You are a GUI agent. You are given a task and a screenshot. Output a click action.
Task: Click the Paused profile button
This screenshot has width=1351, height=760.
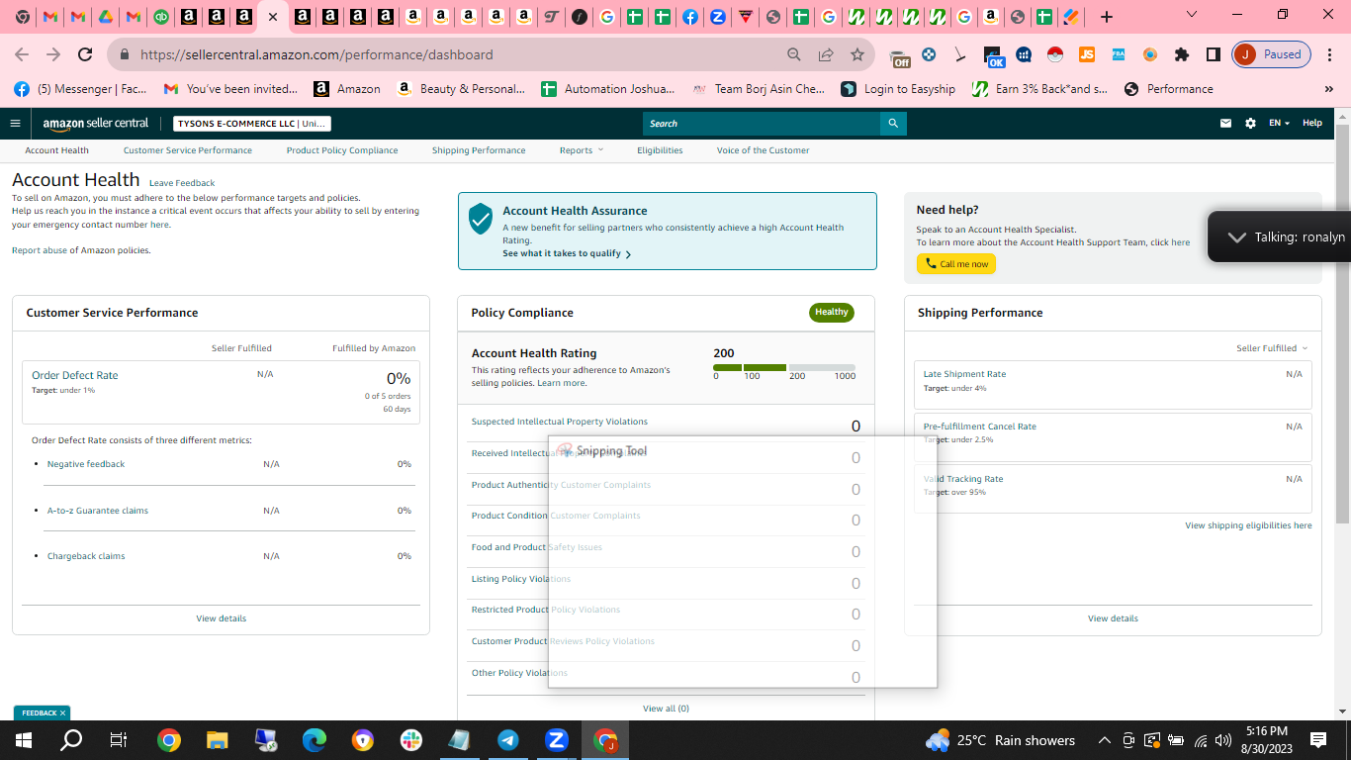(x=1272, y=54)
